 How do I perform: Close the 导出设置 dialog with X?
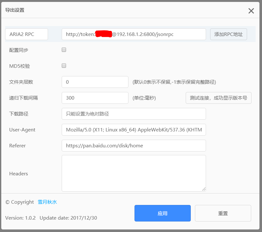251,11
